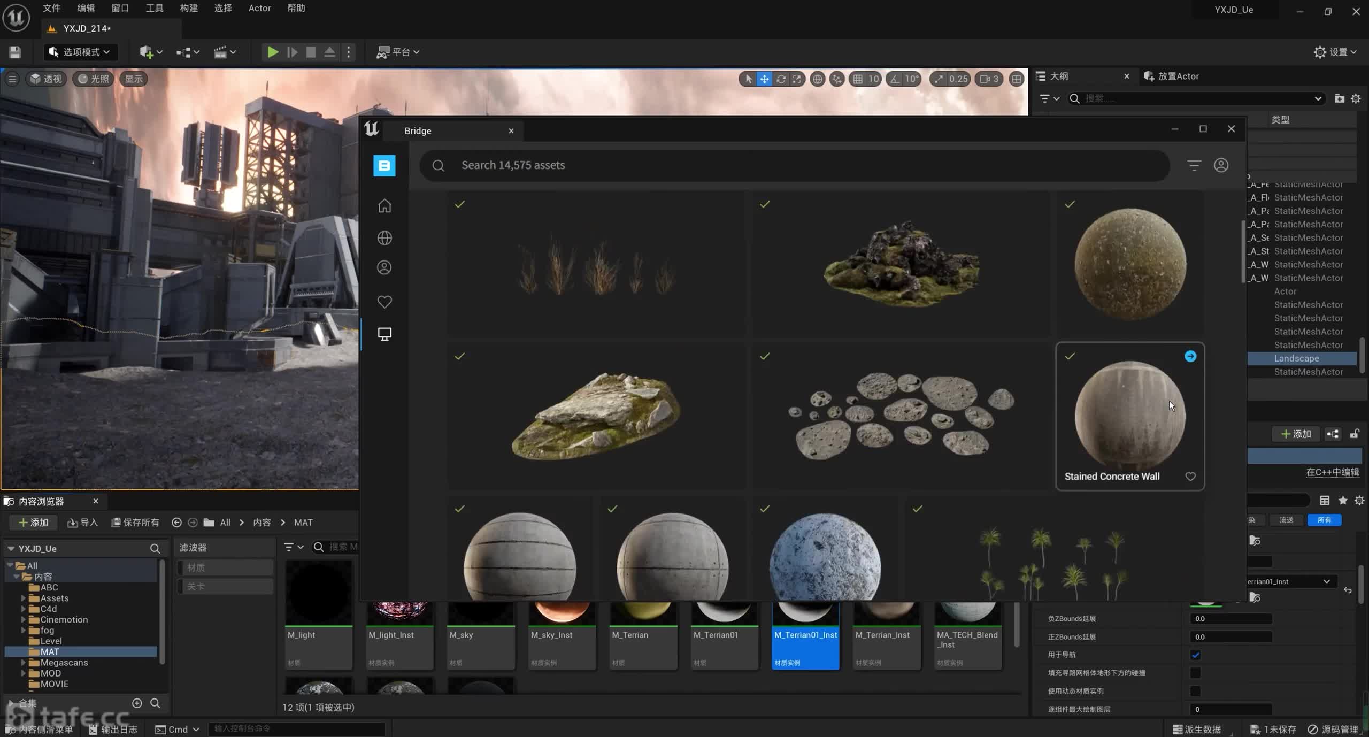Click into Bridge search assets field

click(x=795, y=165)
